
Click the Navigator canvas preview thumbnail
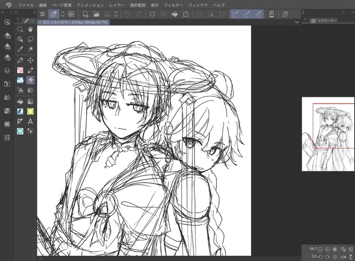(x=328, y=134)
